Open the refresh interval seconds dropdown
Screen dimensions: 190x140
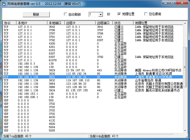click(101, 14)
